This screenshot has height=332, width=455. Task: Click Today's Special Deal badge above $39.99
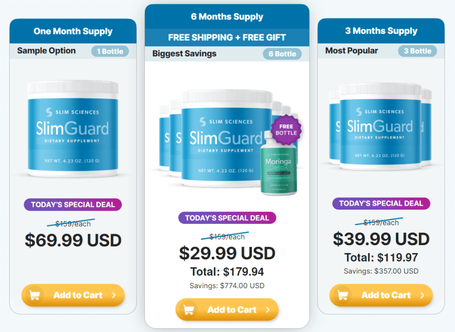tap(381, 203)
